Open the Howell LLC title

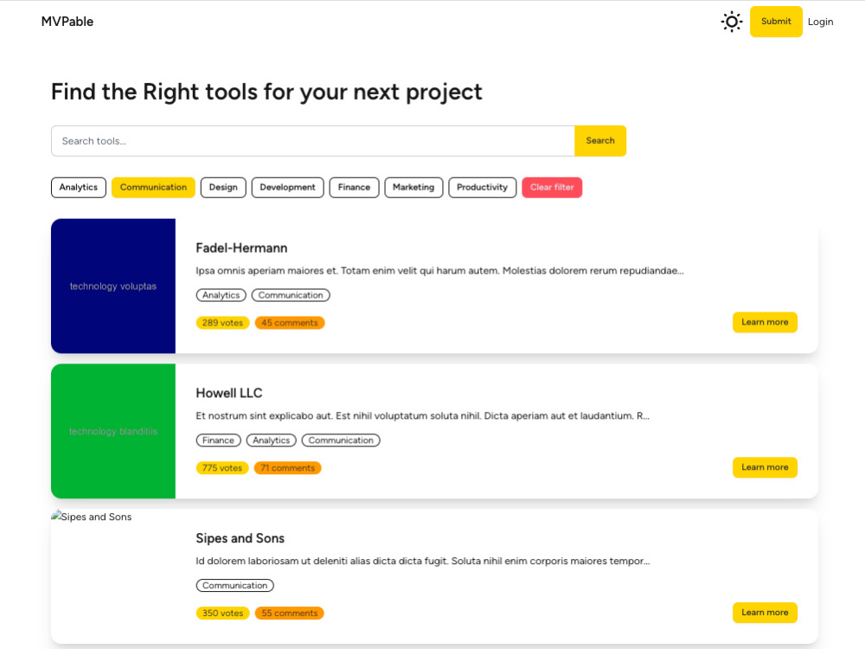[x=229, y=393]
